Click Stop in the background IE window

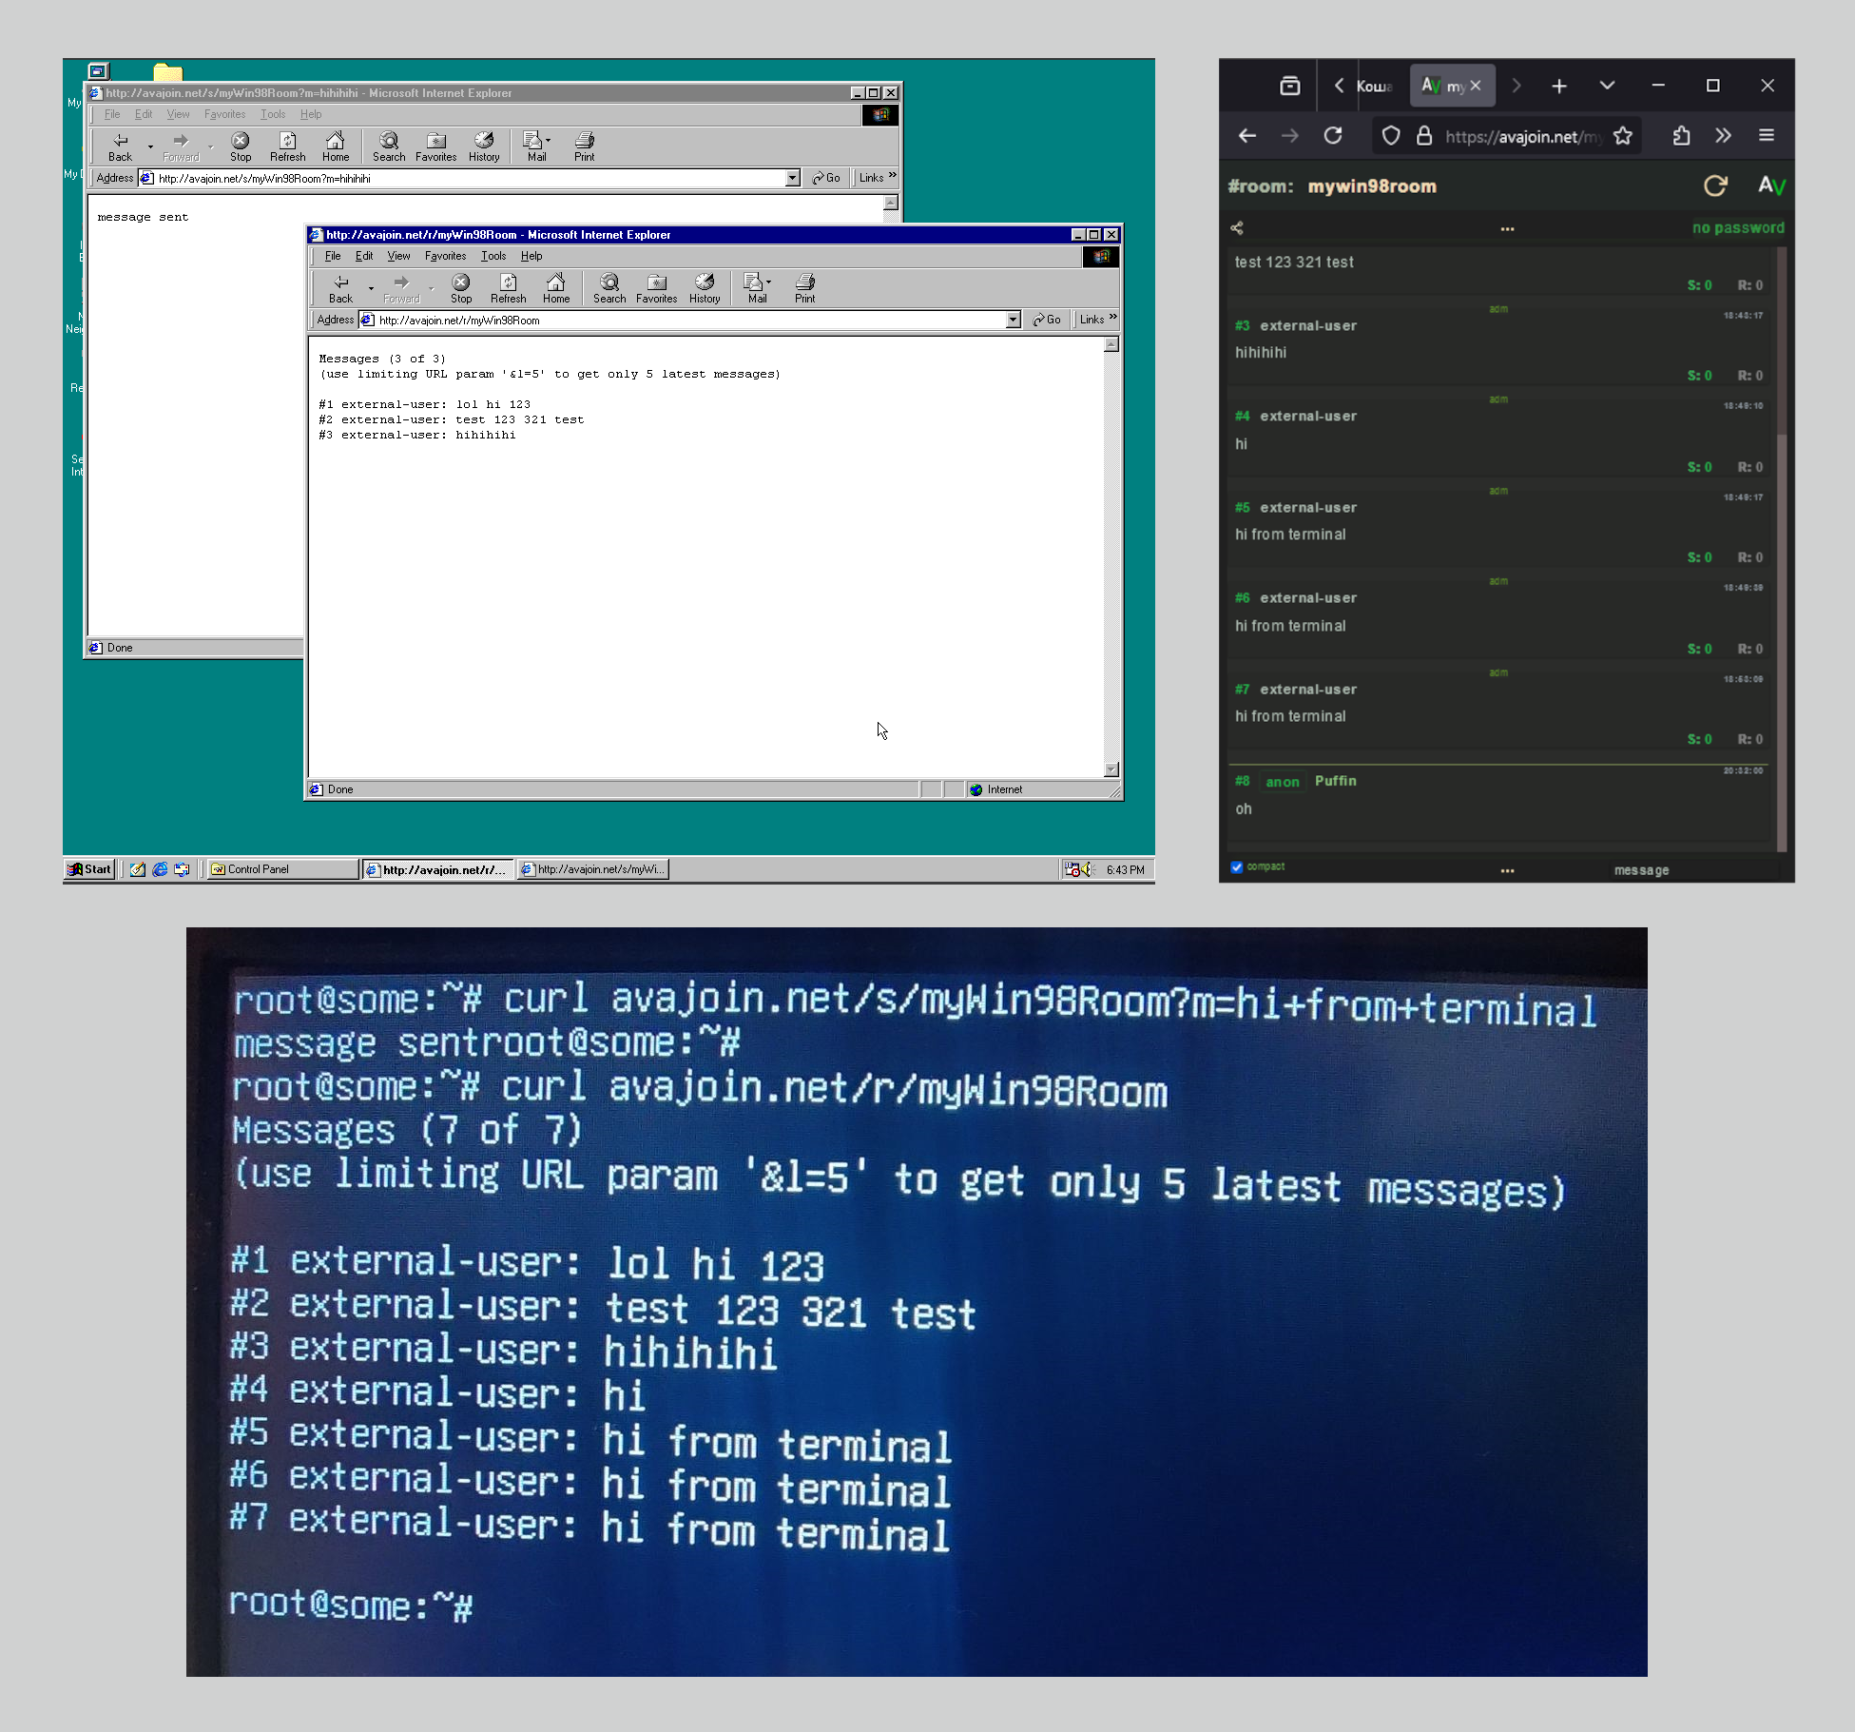point(241,146)
